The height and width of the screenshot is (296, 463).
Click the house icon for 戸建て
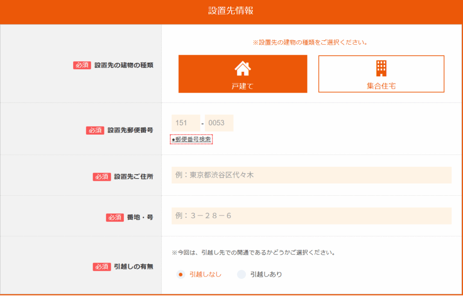[242, 68]
